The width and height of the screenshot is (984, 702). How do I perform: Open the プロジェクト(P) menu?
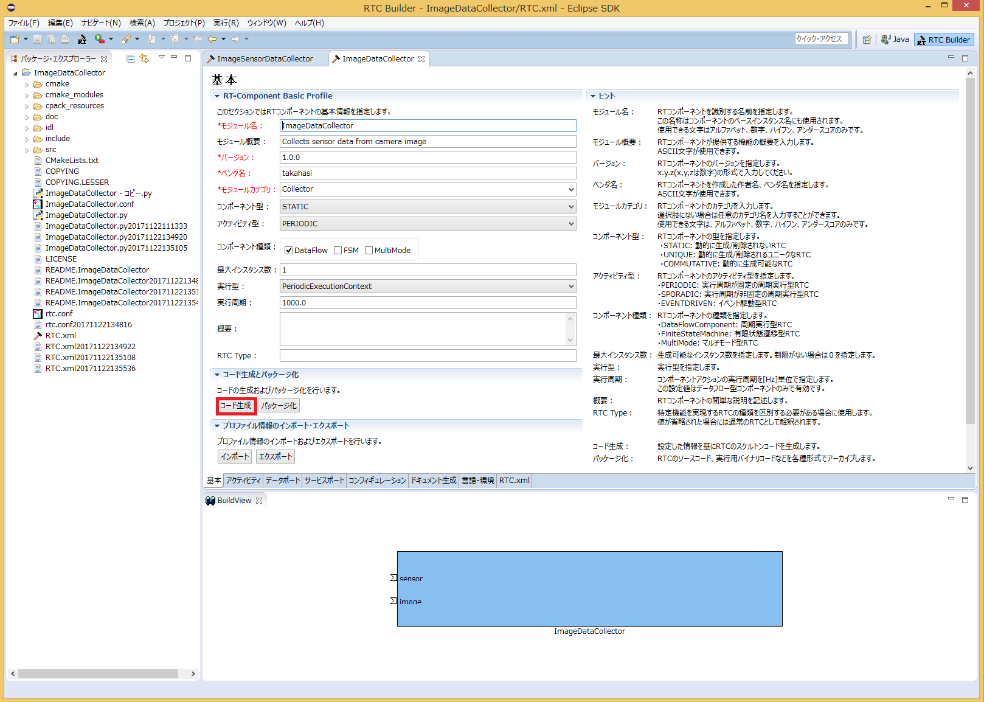[x=184, y=23]
